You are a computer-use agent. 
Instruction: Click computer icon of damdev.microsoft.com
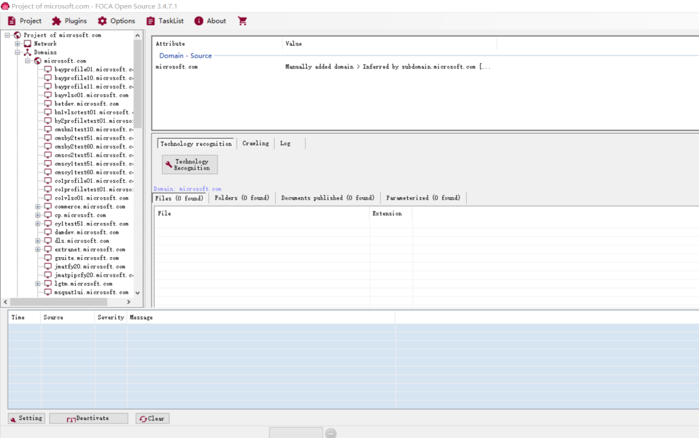pos(48,233)
